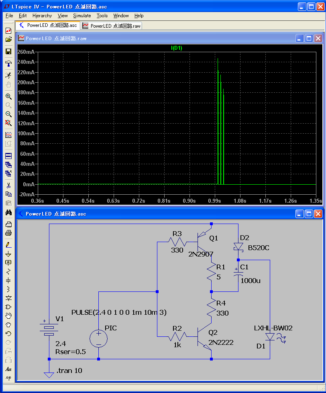Click the Zoom to Fit crossed magnifier icon

tap(8, 123)
